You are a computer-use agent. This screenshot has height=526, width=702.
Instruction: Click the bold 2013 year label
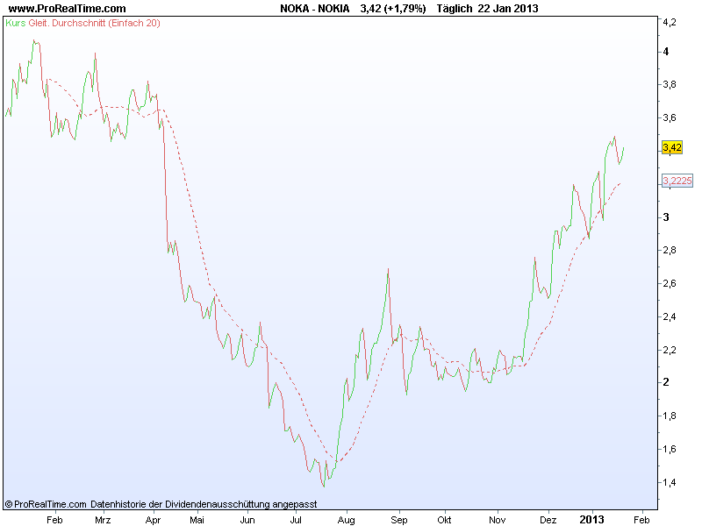591,520
